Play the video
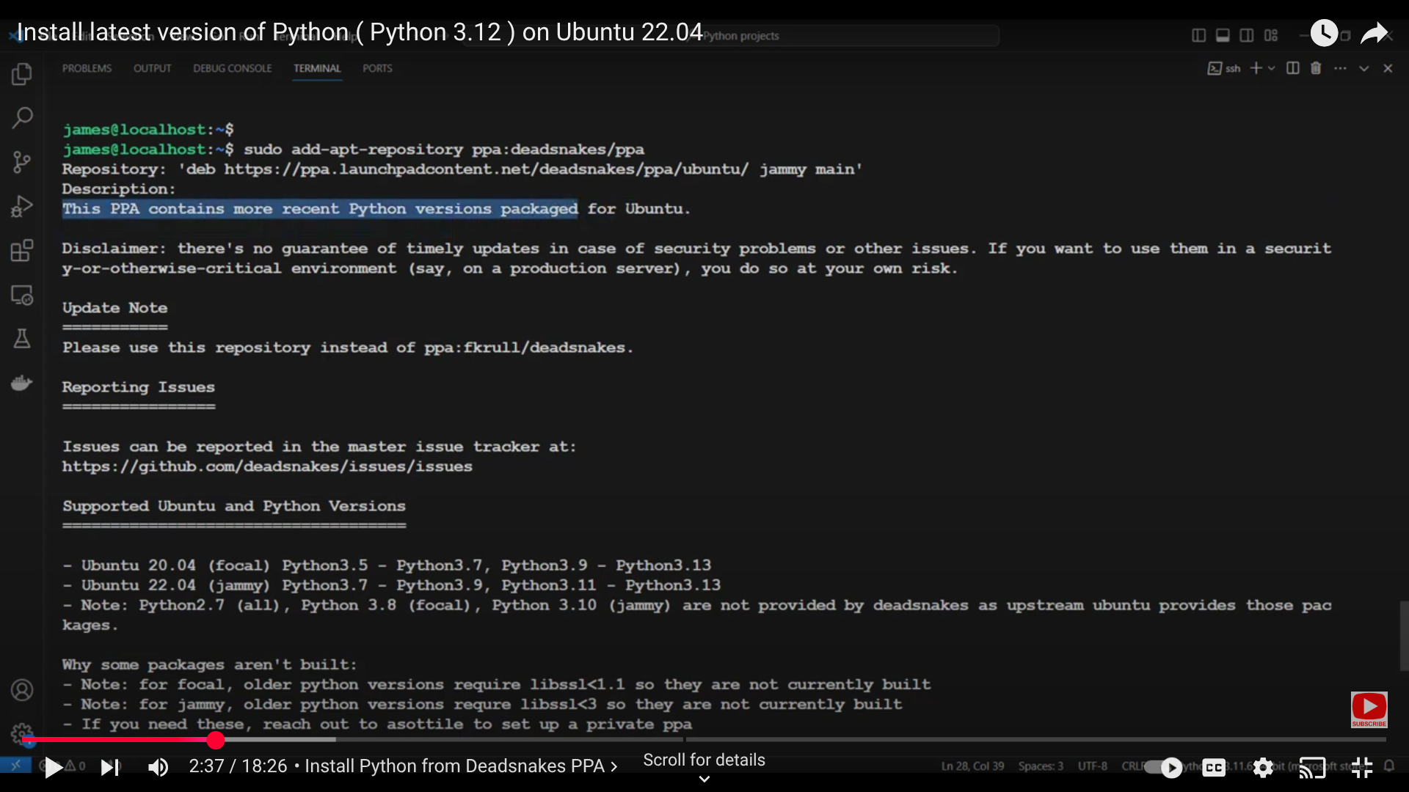Viewport: 1409px width, 792px height. pyautogui.click(x=53, y=768)
